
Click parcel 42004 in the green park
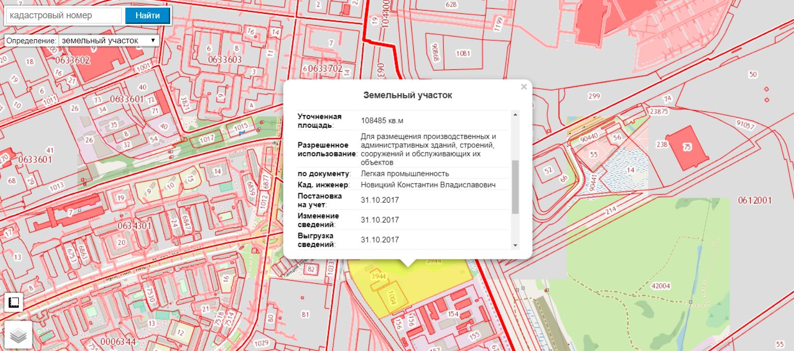point(660,286)
